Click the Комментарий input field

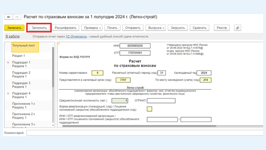click(x=145, y=133)
